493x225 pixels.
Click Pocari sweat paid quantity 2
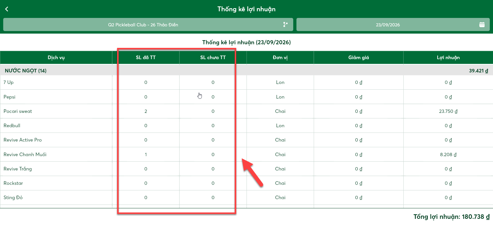pyautogui.click(x=146, y=111)
